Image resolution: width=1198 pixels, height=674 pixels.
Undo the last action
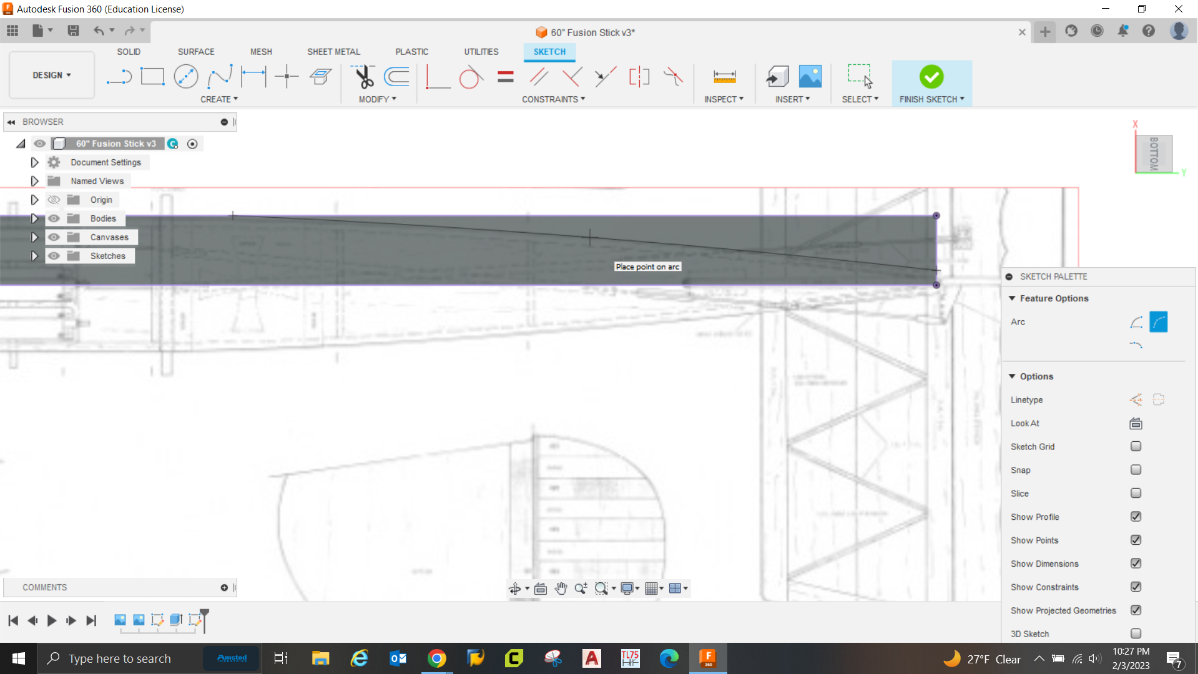(99, 31)
